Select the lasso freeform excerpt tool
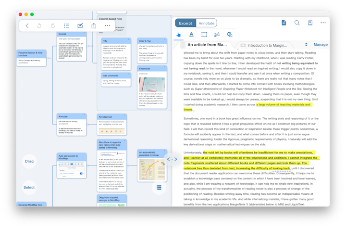This screenshot has height=228, width=346. [x=217, y=35]
